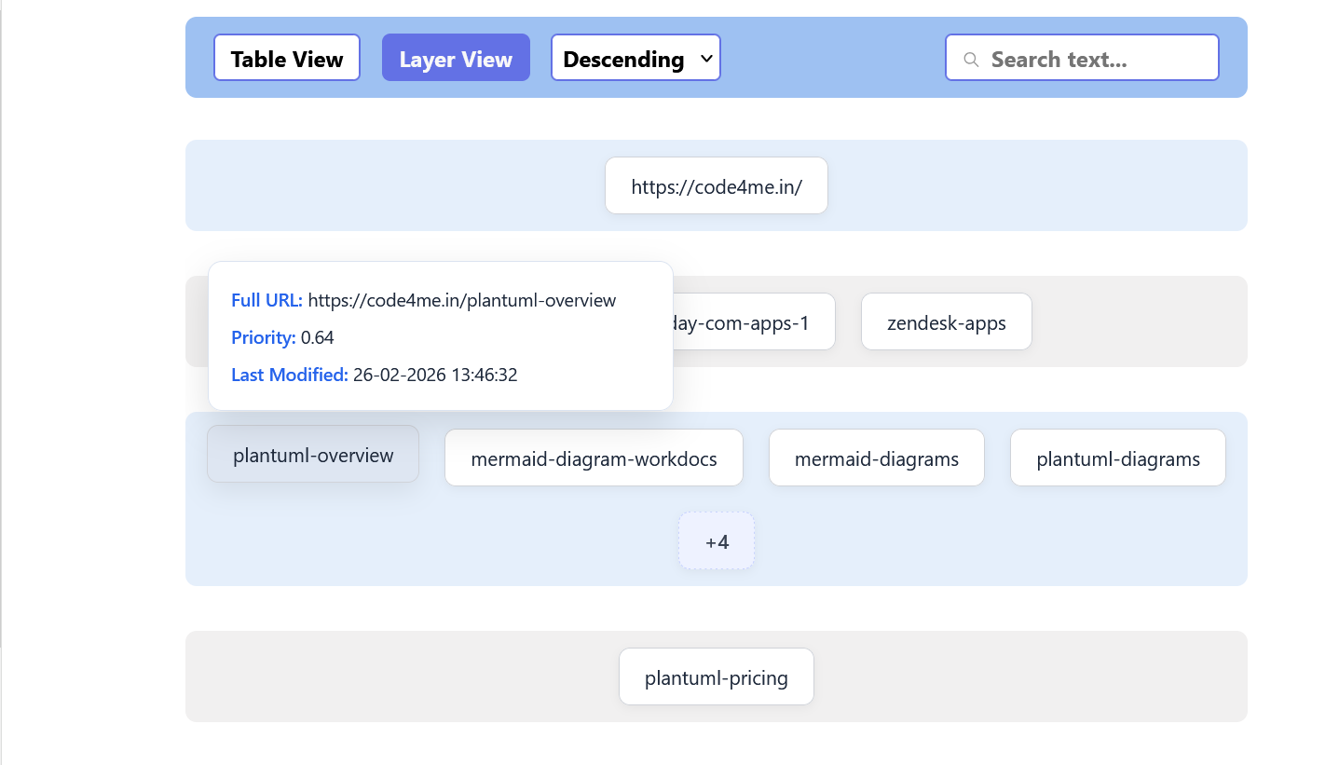Open the plantuml-pricing node
1339x765 pixels.
point(716,676)
